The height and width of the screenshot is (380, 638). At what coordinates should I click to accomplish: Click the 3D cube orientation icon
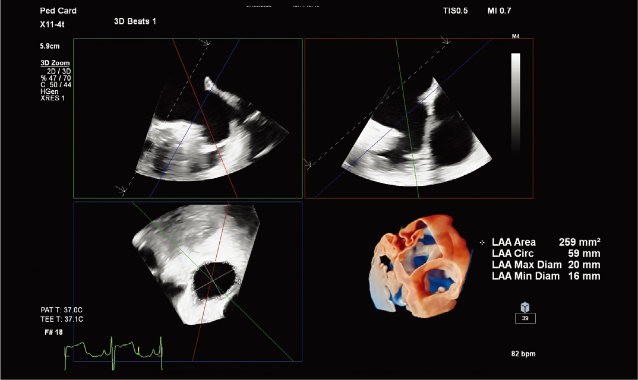tap(525, 307)
